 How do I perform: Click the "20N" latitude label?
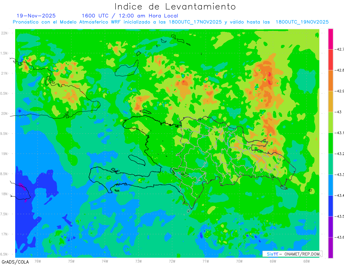coord(5,114)
